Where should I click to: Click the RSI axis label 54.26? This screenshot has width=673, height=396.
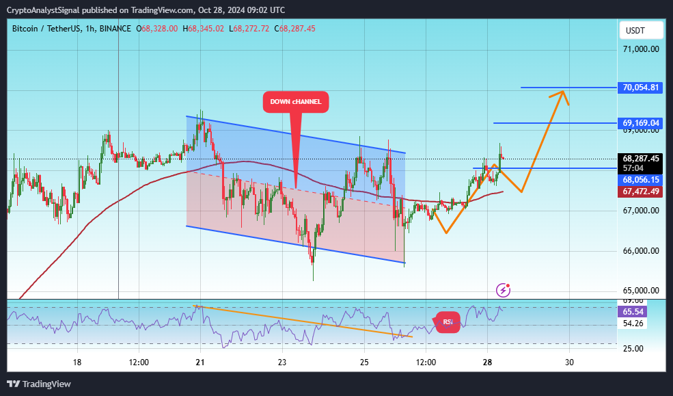(633, 324)
